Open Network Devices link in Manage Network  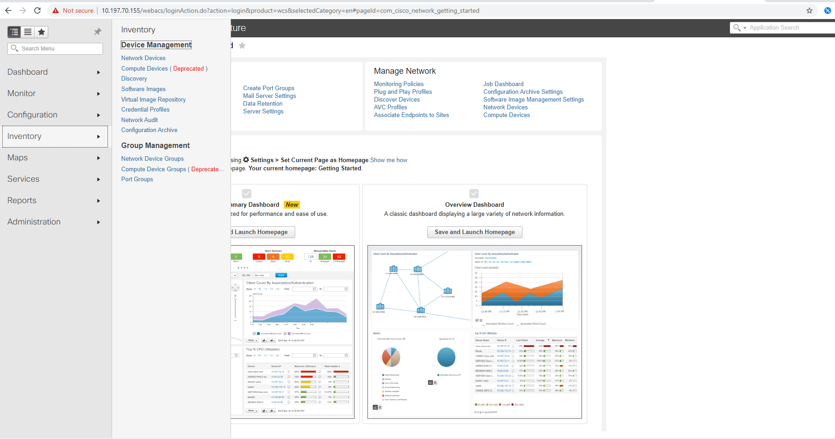[x=505, y=107]
